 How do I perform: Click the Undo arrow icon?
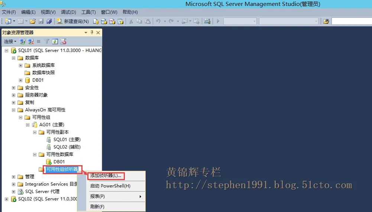click(158, 21)
